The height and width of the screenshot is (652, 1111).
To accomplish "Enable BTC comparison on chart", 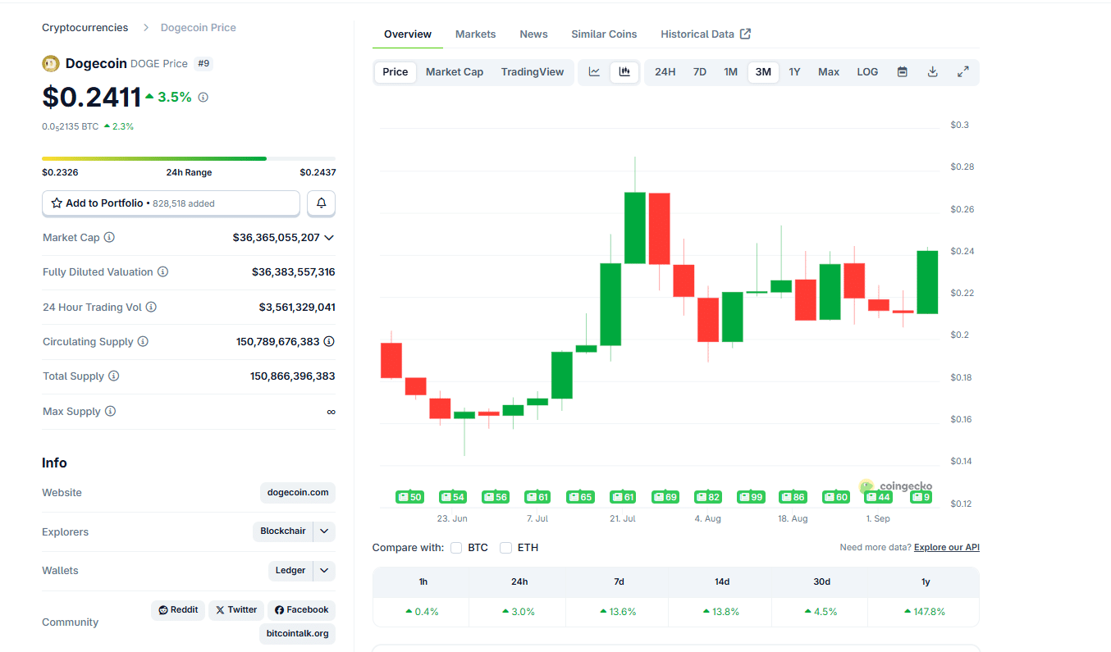I will [456, 547].
